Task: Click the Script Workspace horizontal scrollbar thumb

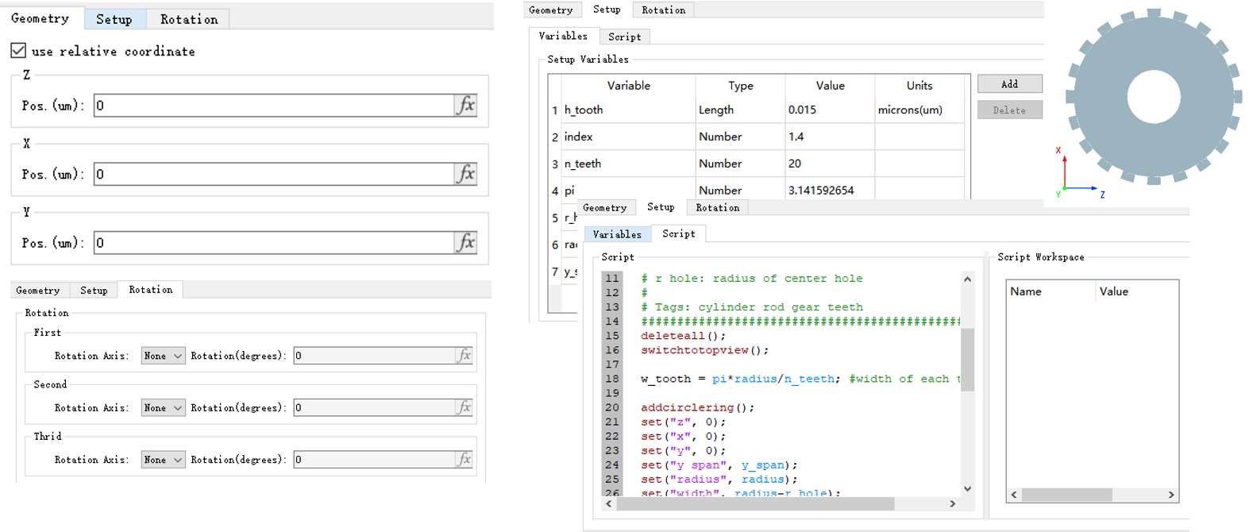Action: (x=1067, y=495)
